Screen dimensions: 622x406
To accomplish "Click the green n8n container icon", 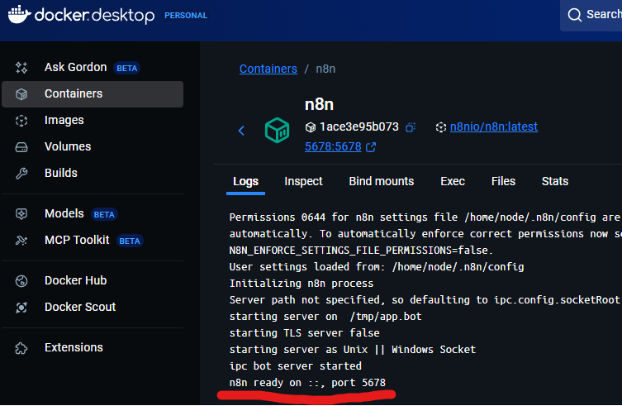I will point(277,130).
